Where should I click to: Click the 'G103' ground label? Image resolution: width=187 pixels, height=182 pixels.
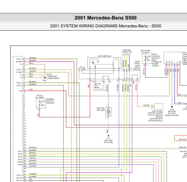[x=44, y=81]
